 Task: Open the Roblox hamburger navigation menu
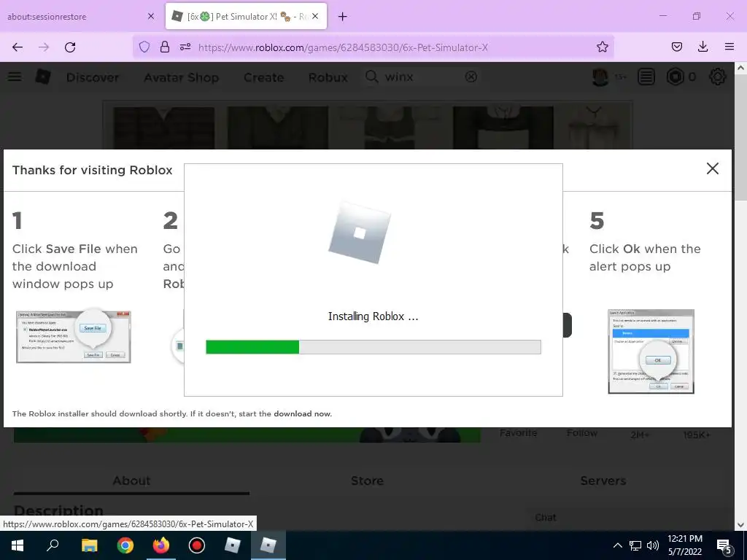point(15,76)
